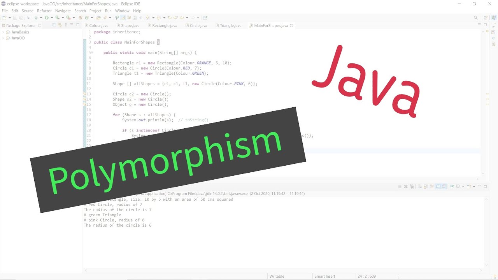Screen dimensions: 498x280
Task: Open the New file dropdown arrow
Action: click(9, 17)
